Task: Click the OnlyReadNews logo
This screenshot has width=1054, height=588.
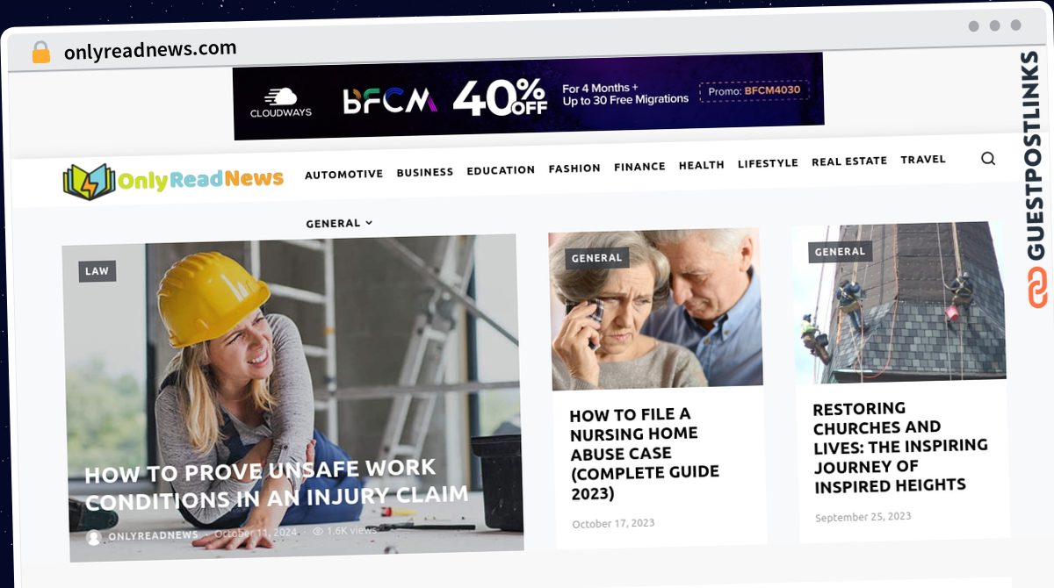Action: (x=173, y=180)
